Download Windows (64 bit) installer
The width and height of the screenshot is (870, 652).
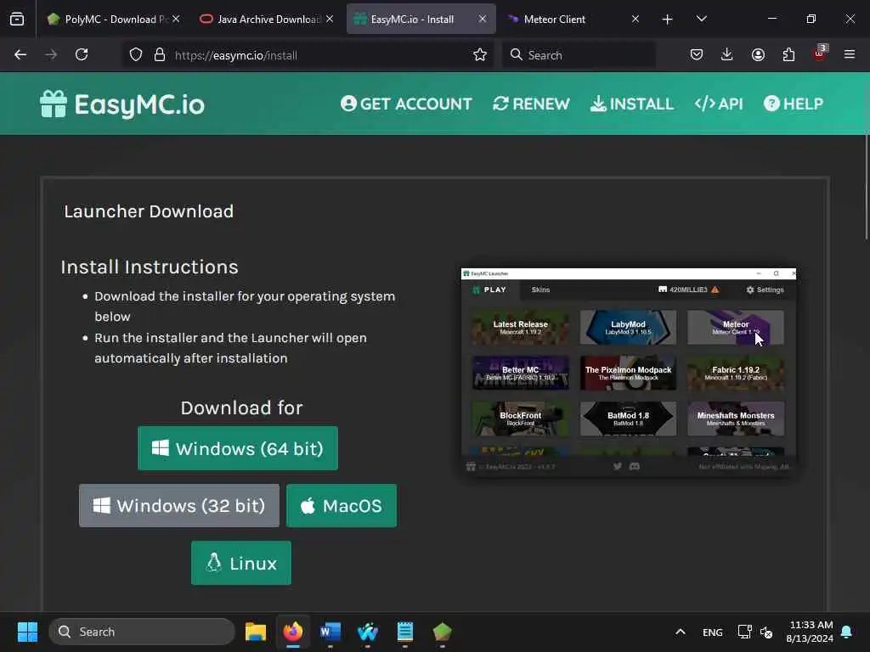click(238, 448)
